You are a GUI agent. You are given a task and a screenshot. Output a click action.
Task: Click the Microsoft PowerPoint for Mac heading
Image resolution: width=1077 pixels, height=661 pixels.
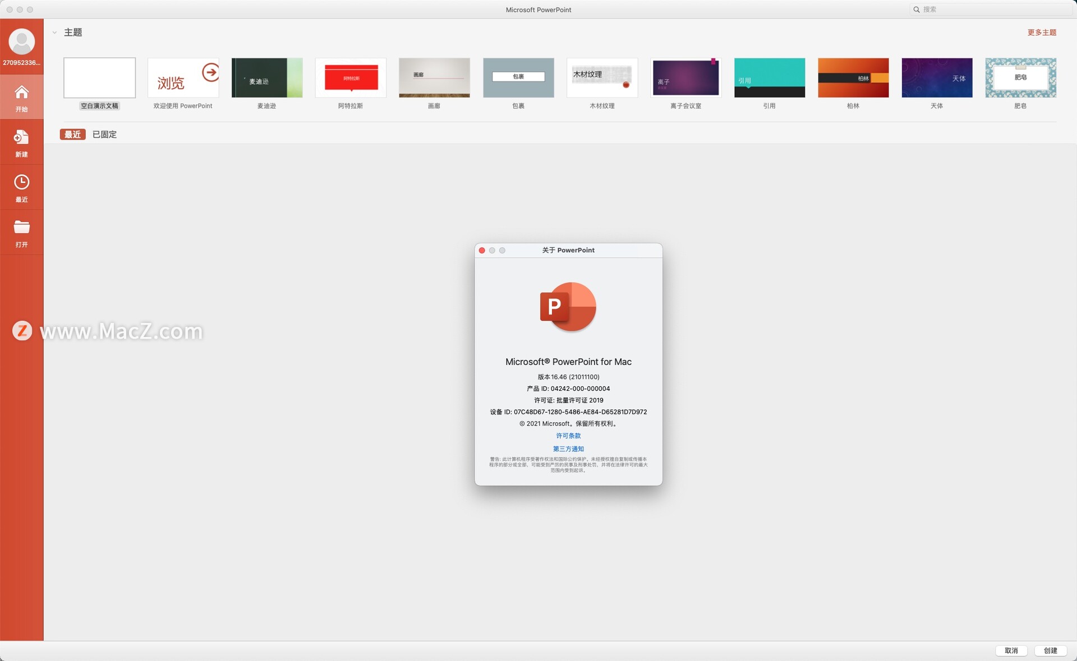point(568,362)
